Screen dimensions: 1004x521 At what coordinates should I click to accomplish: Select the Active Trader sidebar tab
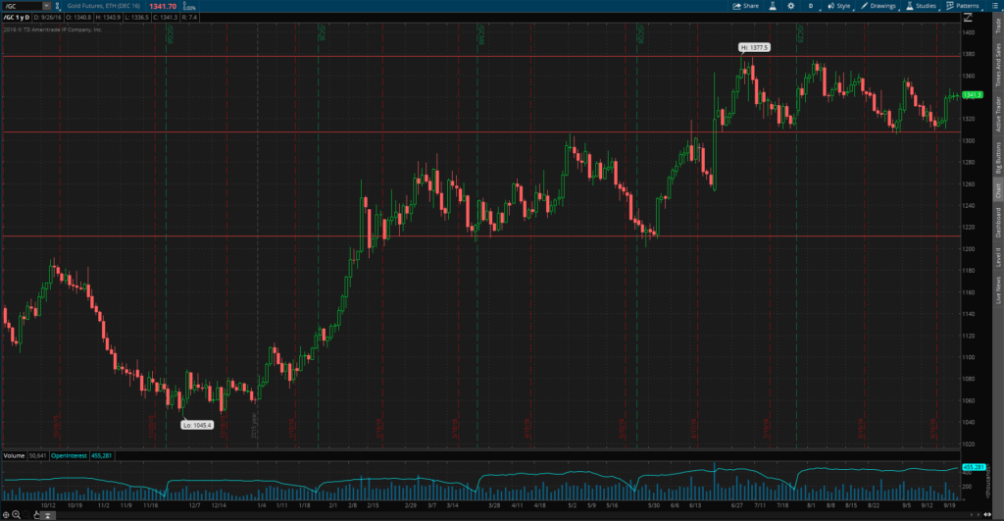click(x=998, y=116)
